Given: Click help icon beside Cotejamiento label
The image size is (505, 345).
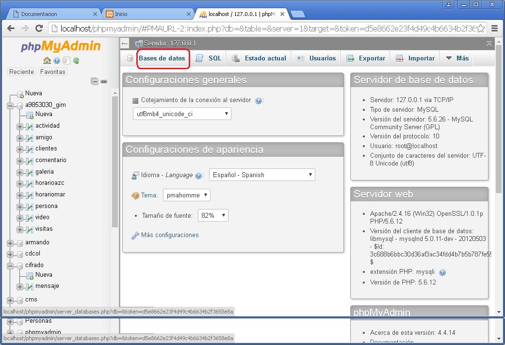Looking at the screenshot, I should pos(258,101).
